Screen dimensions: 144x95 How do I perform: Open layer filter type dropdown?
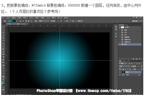click(x=123, y=63)
